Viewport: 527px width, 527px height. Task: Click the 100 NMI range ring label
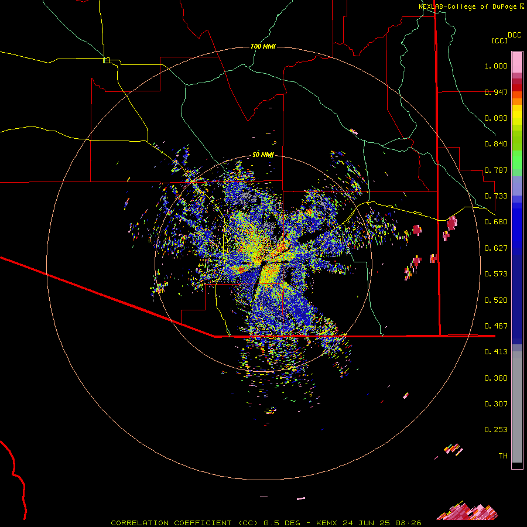[263, 46]
